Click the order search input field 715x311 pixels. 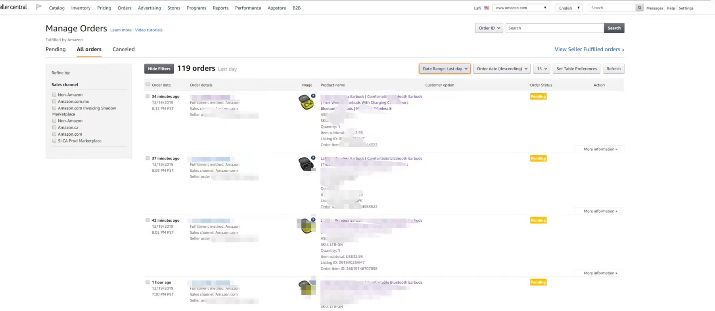pos(555,28)
